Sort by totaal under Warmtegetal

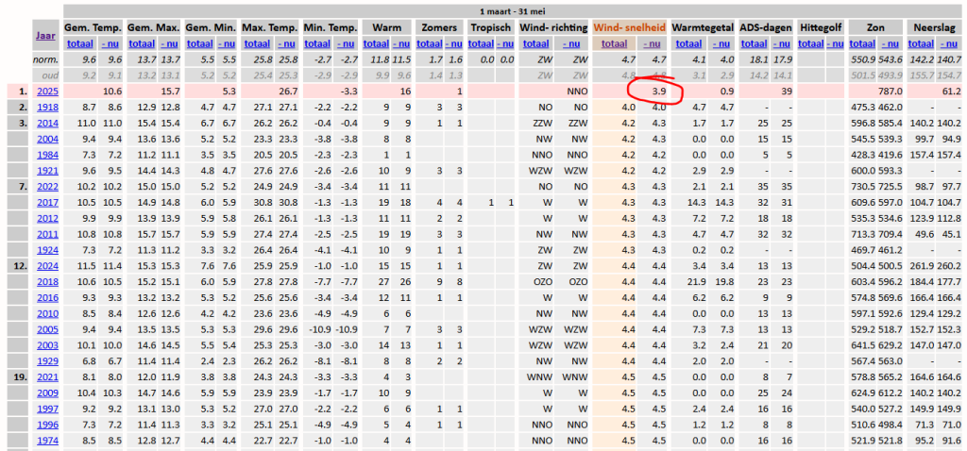(x=688, y=43)
